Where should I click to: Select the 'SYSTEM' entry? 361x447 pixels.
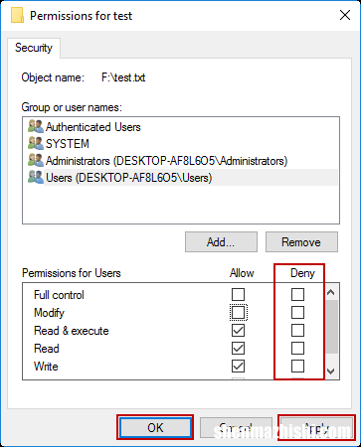pyautogui.click(x=68, y=144)
